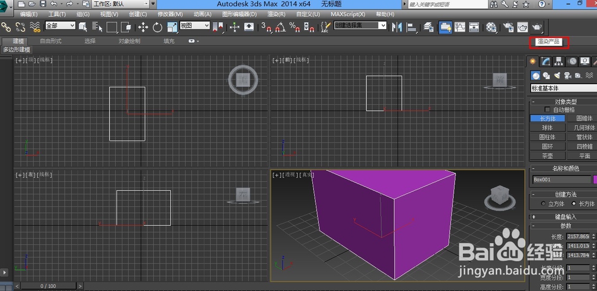
Task: Open Render Setup teapot icon
Action: point(508,27)
